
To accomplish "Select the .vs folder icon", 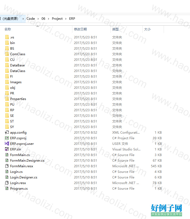I will point(7,37).
